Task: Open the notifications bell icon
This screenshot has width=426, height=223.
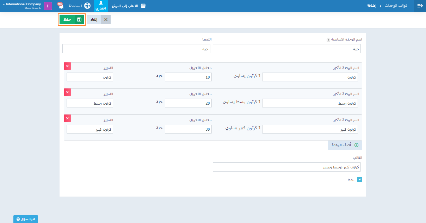Action: (x=61, y=6)
